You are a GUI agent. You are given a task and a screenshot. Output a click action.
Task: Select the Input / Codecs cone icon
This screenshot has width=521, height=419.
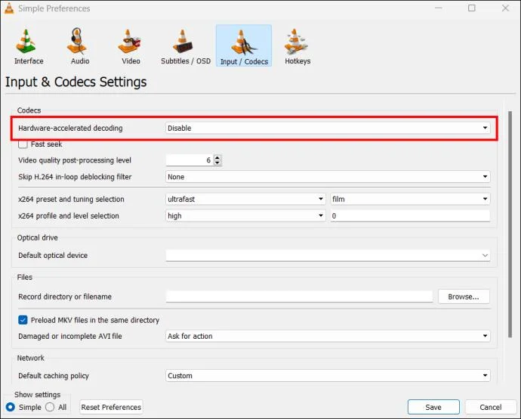click(244, 42)
